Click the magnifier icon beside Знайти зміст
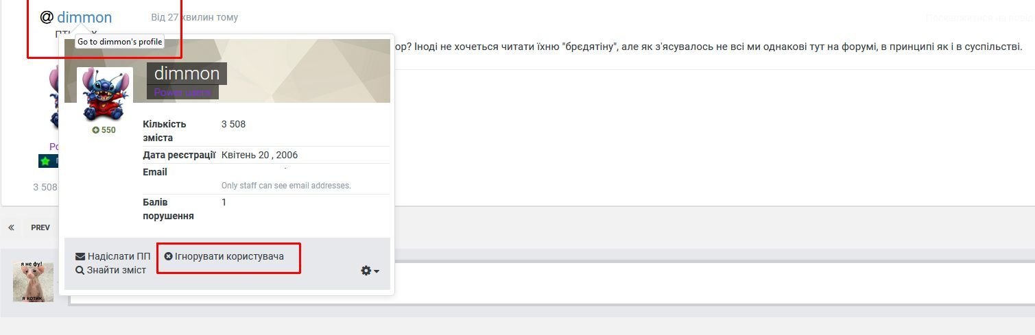Image resolution: width=1035 pixels, height=335 pixels. point(80,270)
